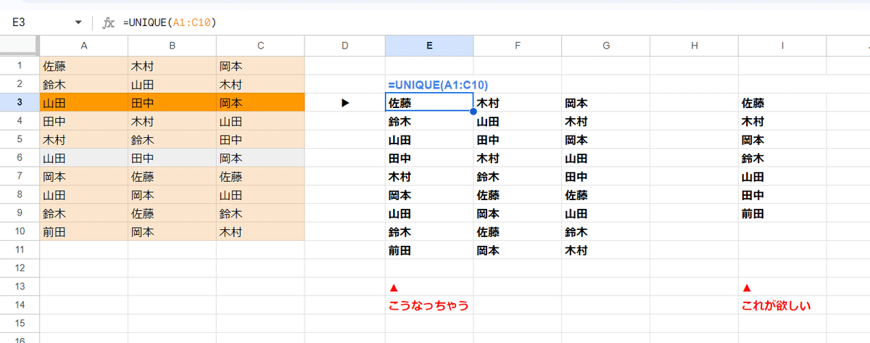This screenshot has height=343, width=870.
Task: Select row 10 header
Action: (20, 231)
